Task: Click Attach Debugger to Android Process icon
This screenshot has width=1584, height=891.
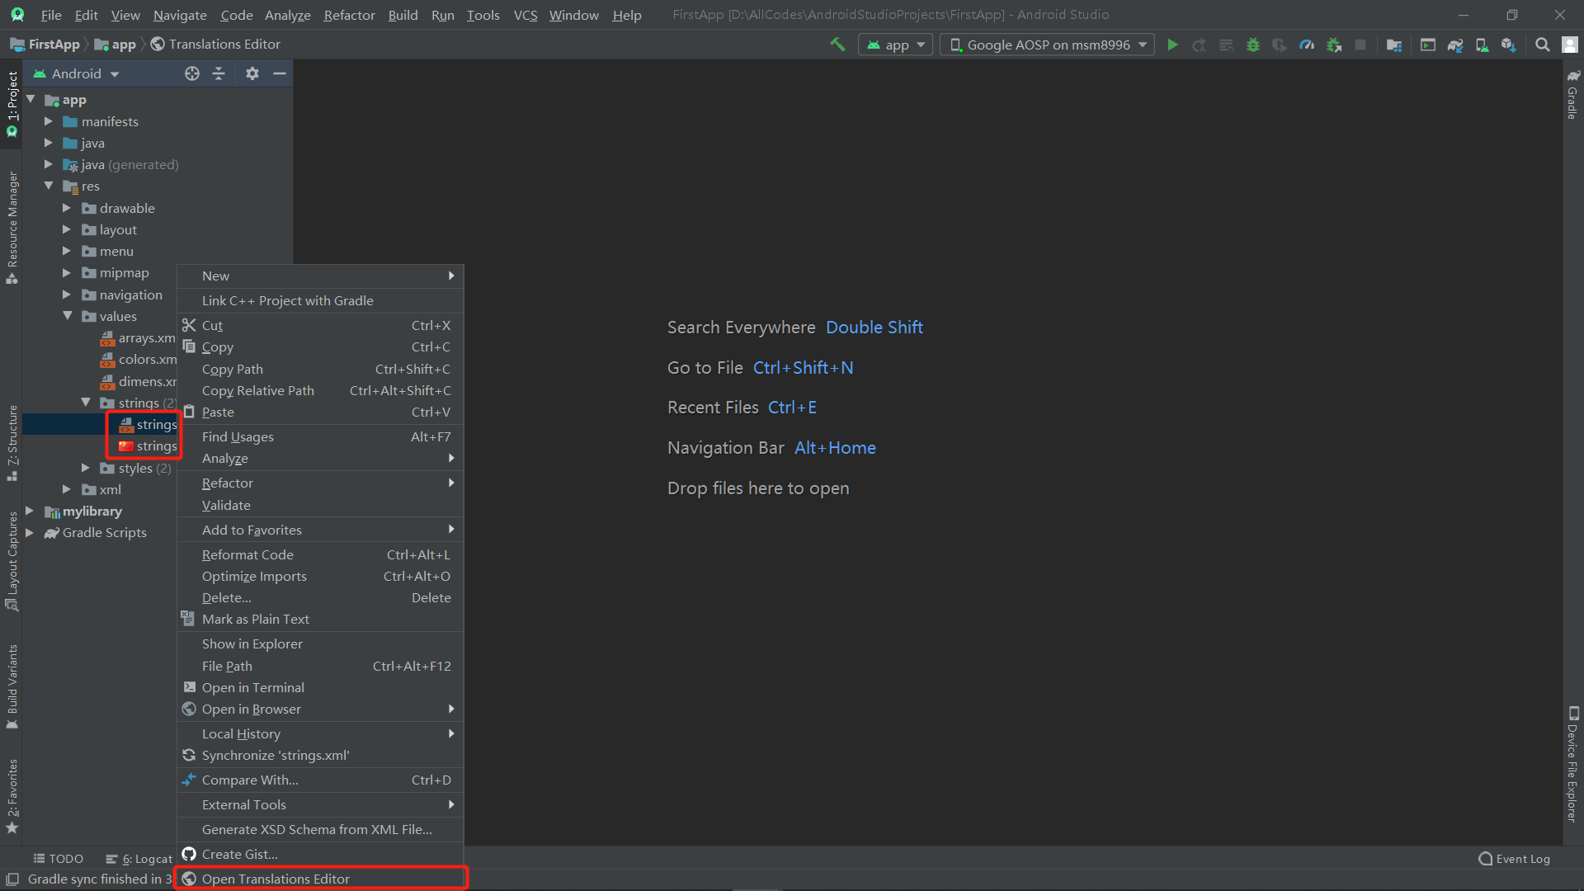Action: point(1334,45)
